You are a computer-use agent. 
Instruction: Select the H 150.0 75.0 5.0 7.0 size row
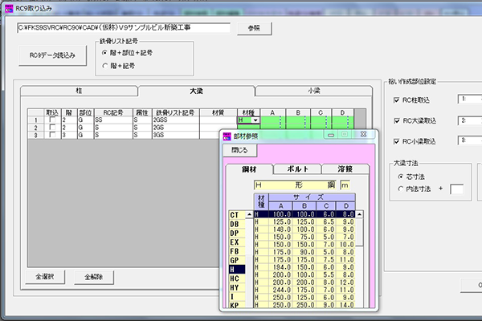304,237
